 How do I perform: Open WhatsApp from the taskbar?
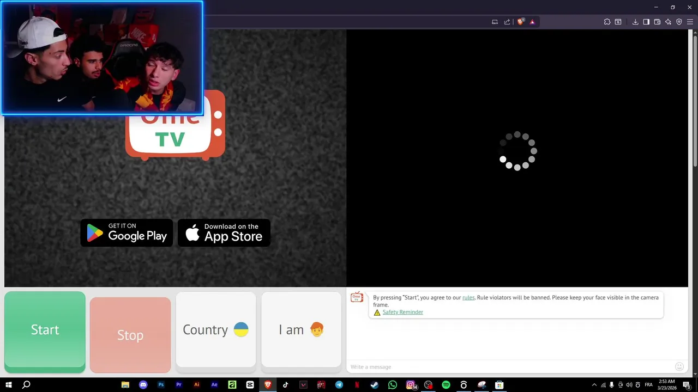click(393, 385)
